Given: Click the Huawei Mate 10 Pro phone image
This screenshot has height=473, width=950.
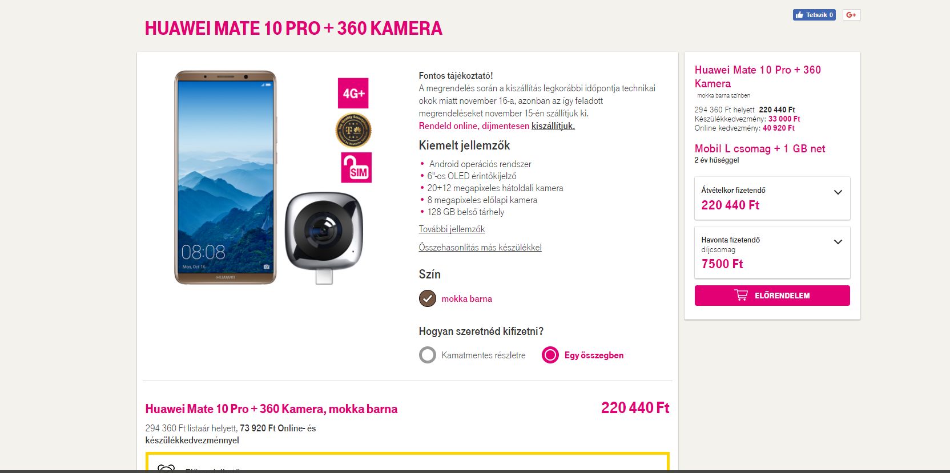Looking at the screenshot, I should [226, 177].
